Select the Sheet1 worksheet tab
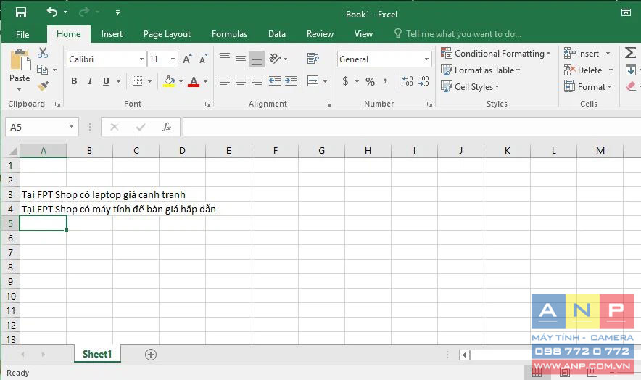641x380 pixels. (x=97, y=354)
